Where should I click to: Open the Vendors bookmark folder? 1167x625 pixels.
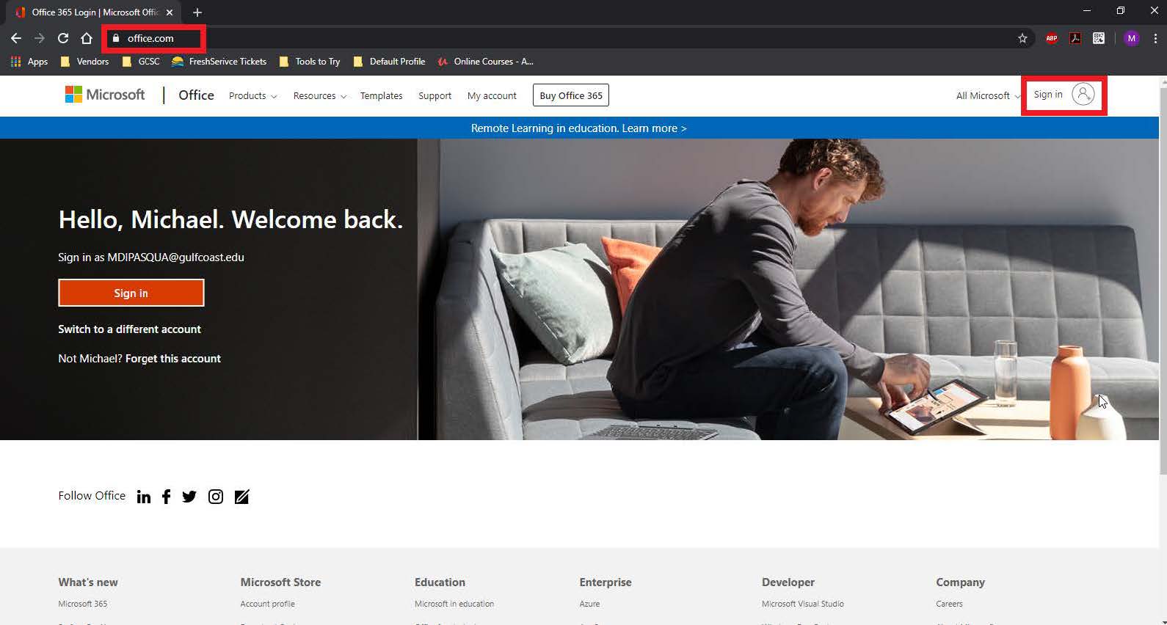pos(84,62)
